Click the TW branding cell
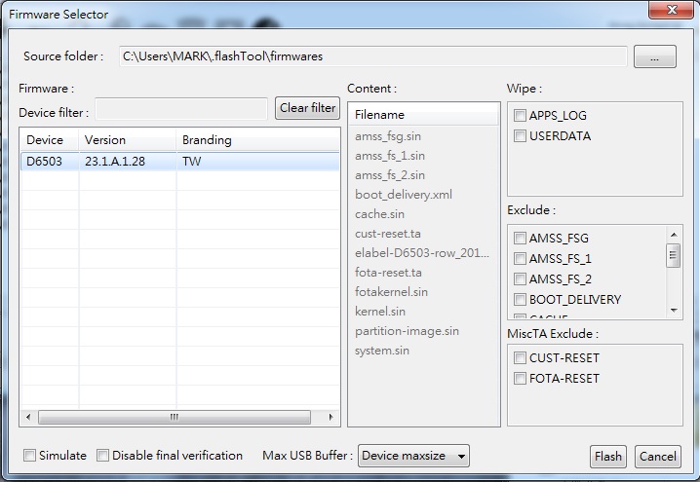Viewport: 700px width, 482px height. point(192,162)
